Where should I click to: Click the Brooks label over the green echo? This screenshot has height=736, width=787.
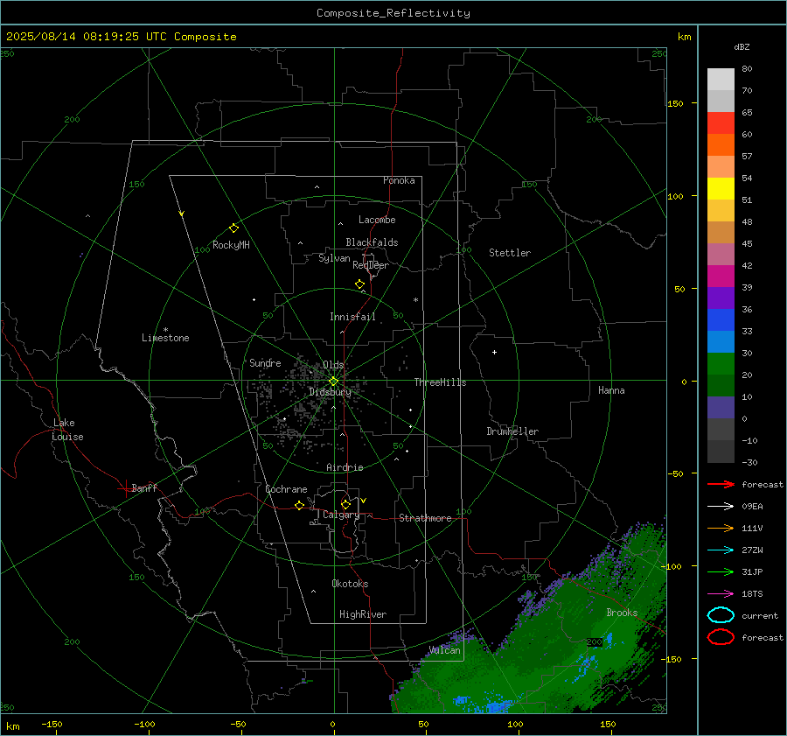coord(622,613)
